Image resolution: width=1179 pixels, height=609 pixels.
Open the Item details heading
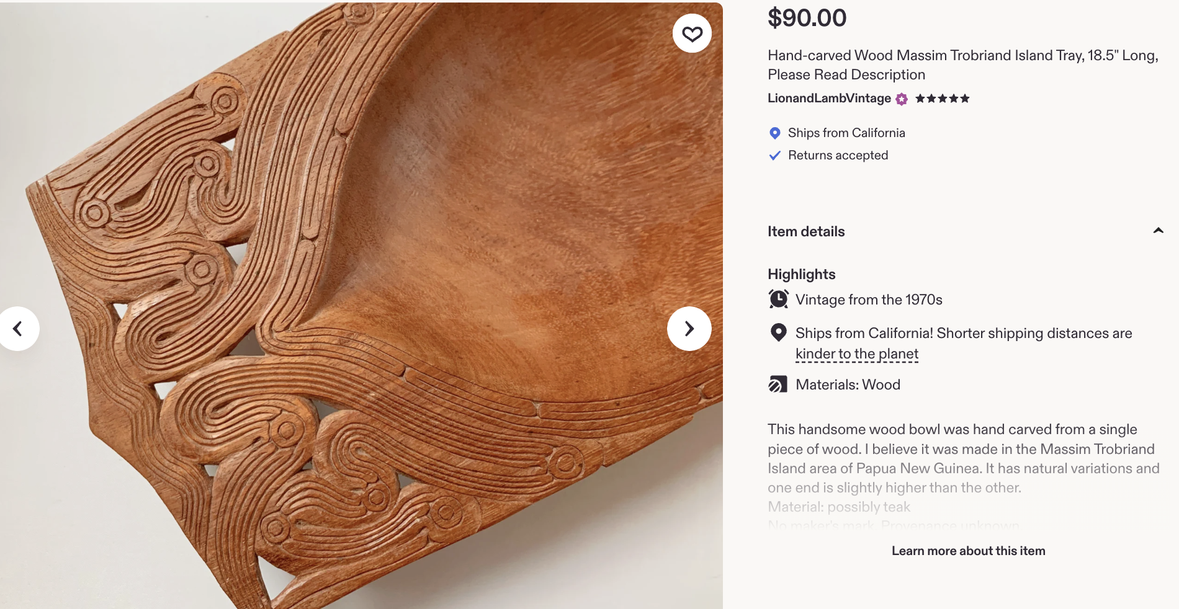[806, 232]
